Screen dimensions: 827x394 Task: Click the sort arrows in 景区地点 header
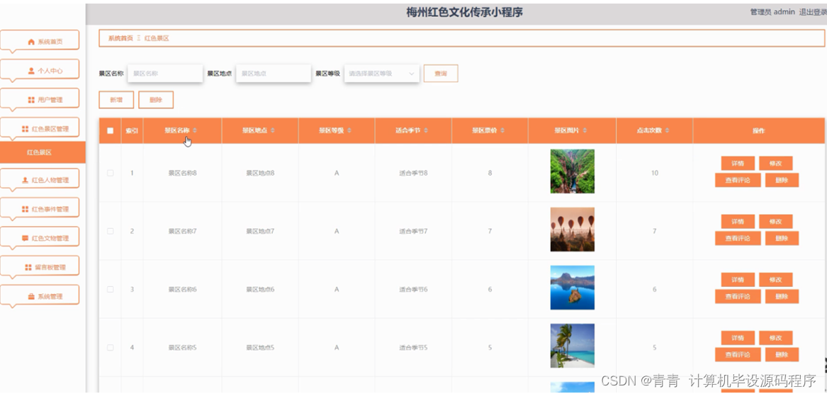tap(273, 130)
